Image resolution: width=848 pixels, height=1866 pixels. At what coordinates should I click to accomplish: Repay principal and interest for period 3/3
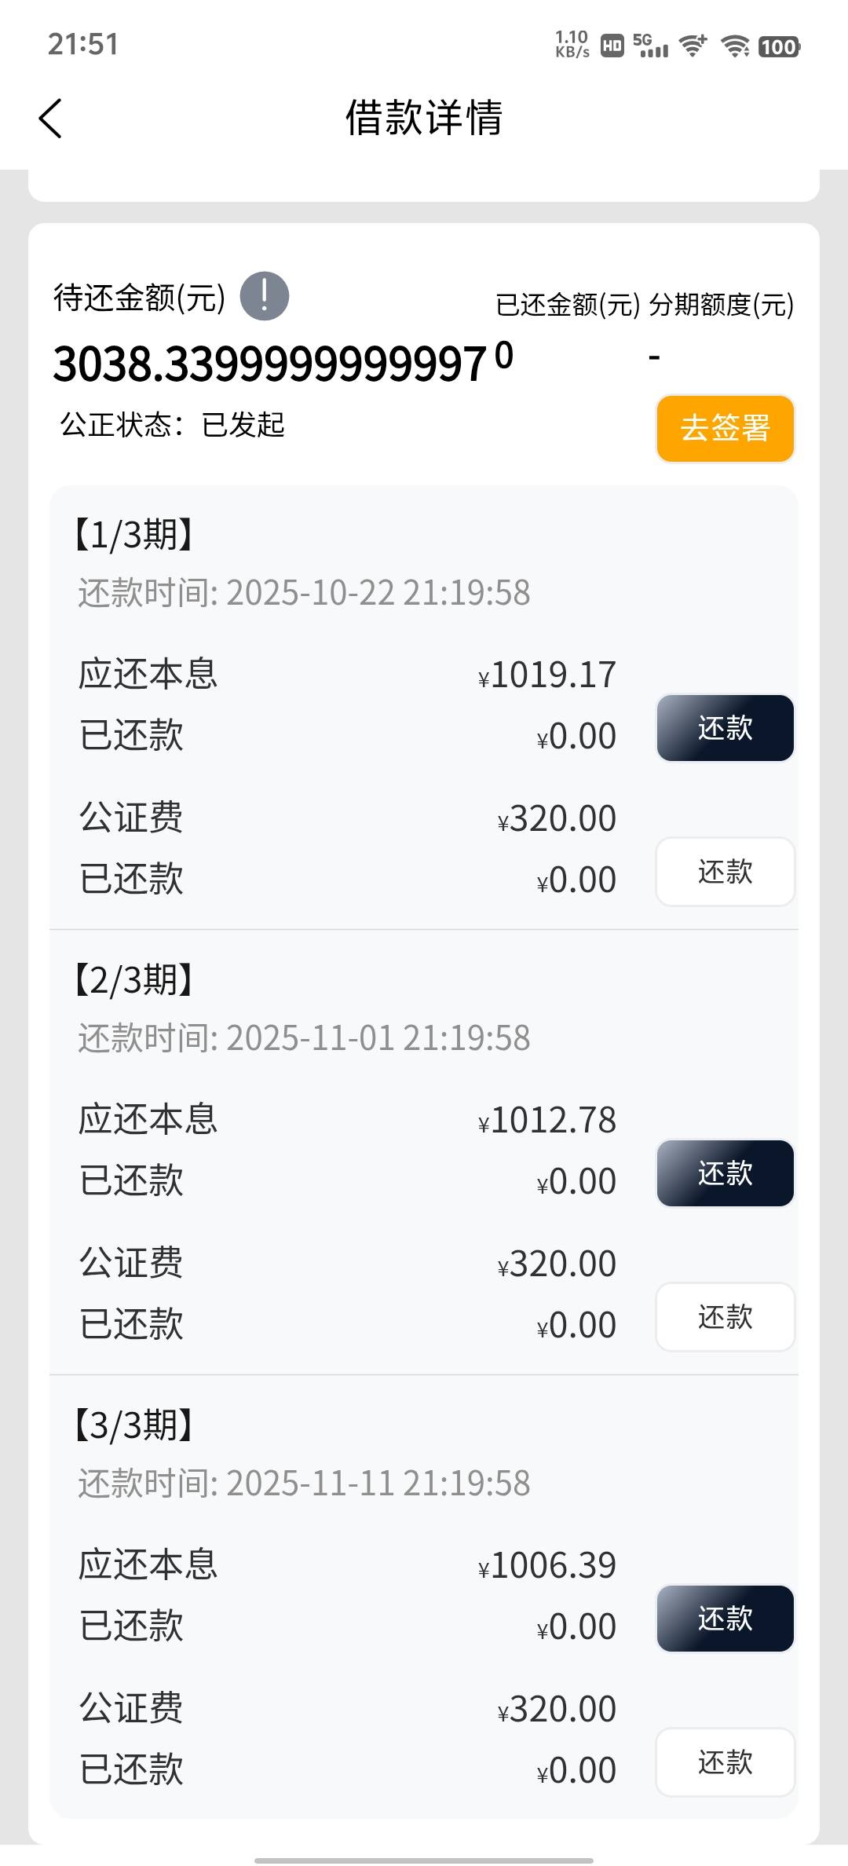(725, 1619)
